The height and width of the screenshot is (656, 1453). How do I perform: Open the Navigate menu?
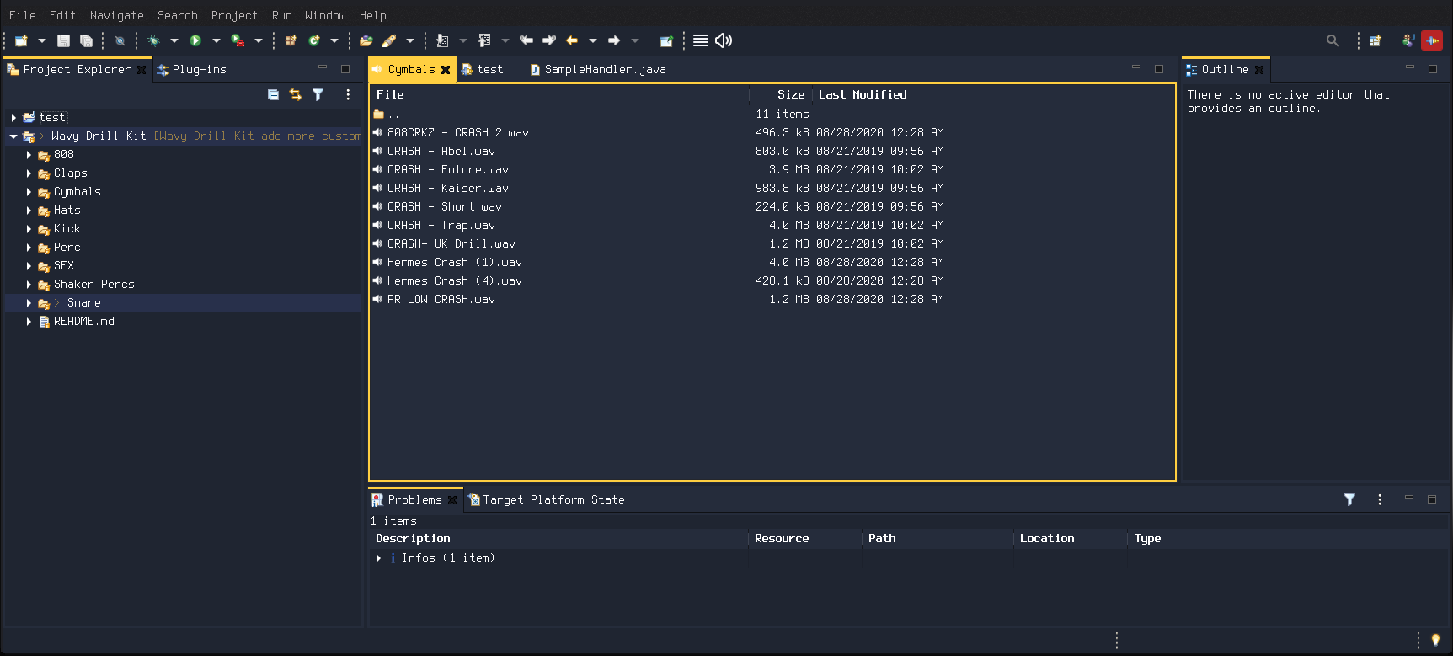[x=117, y=15]
